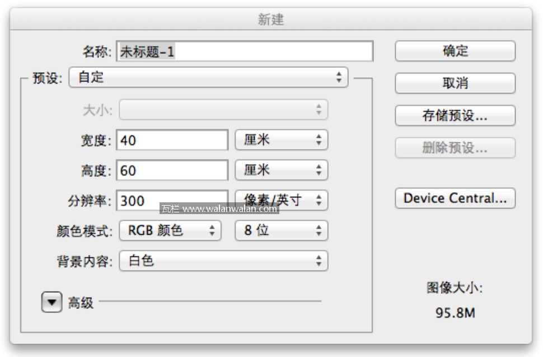Open the width unit 厘米 dropdown
The height and width of the screenshot is (357, 543).
click(281, 140)
